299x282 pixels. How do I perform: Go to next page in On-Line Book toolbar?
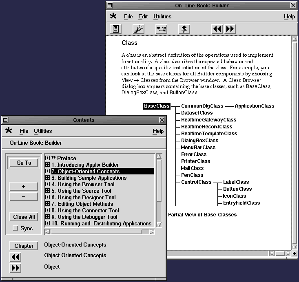tap(230, 29)
